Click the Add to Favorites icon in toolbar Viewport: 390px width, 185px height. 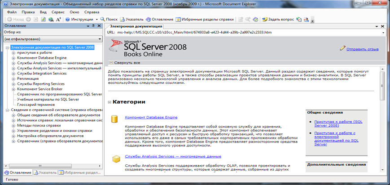pyautogui.click(x=241, y=19)
